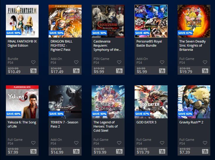The image size is (215, 160).
Task: Add TEKKEN 7 Season Pass 2 to cart
Action: 76,151
